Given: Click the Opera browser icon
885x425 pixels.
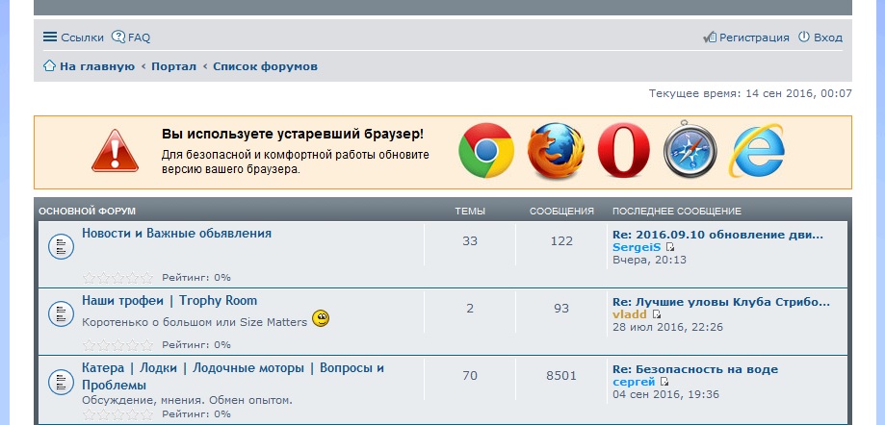Looking at the screenshot, I should [x=624, y=152].
